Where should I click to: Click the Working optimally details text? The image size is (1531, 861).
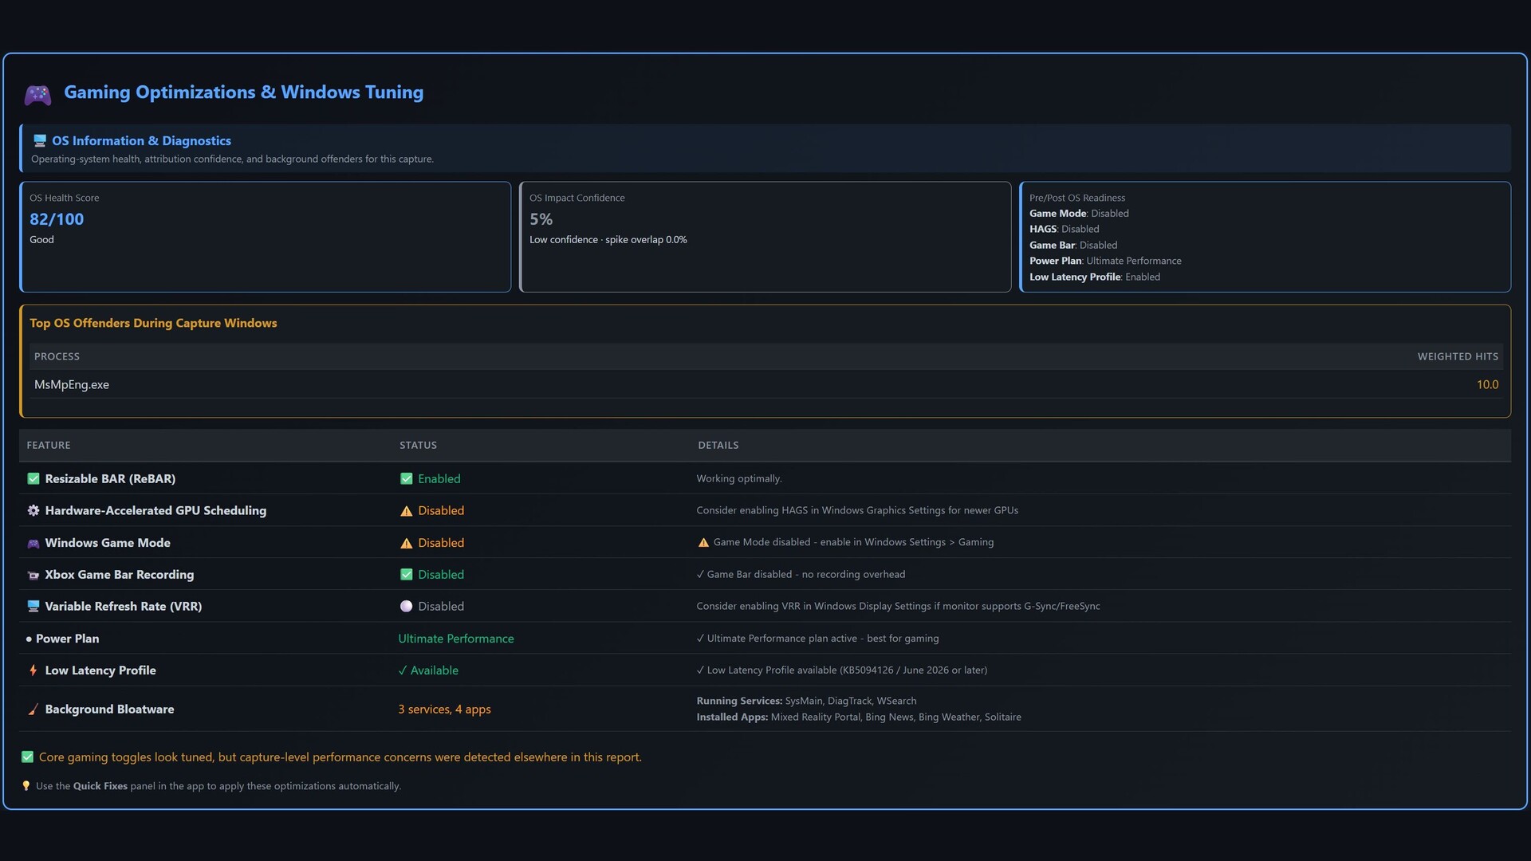[739, 479]
